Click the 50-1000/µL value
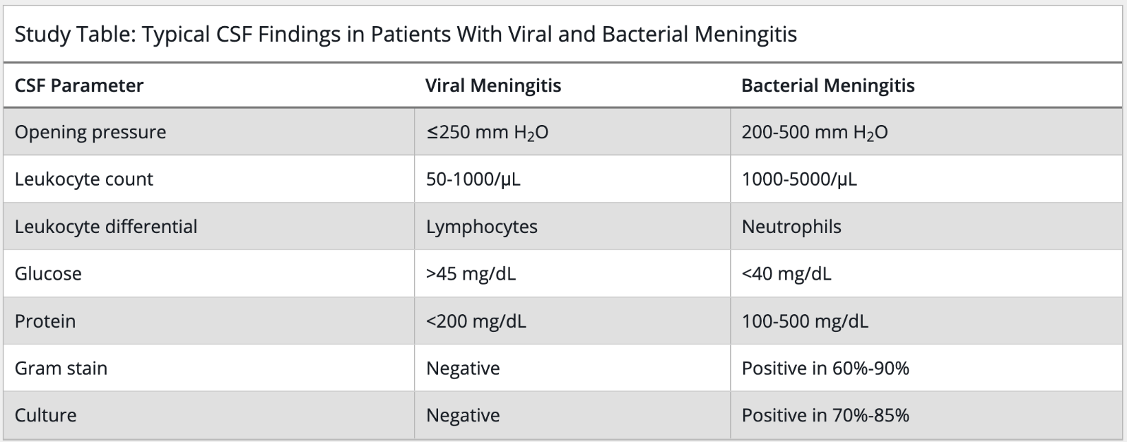Image resolution: width=1127 pixels, height=442 pixels. tap(473, 179)
